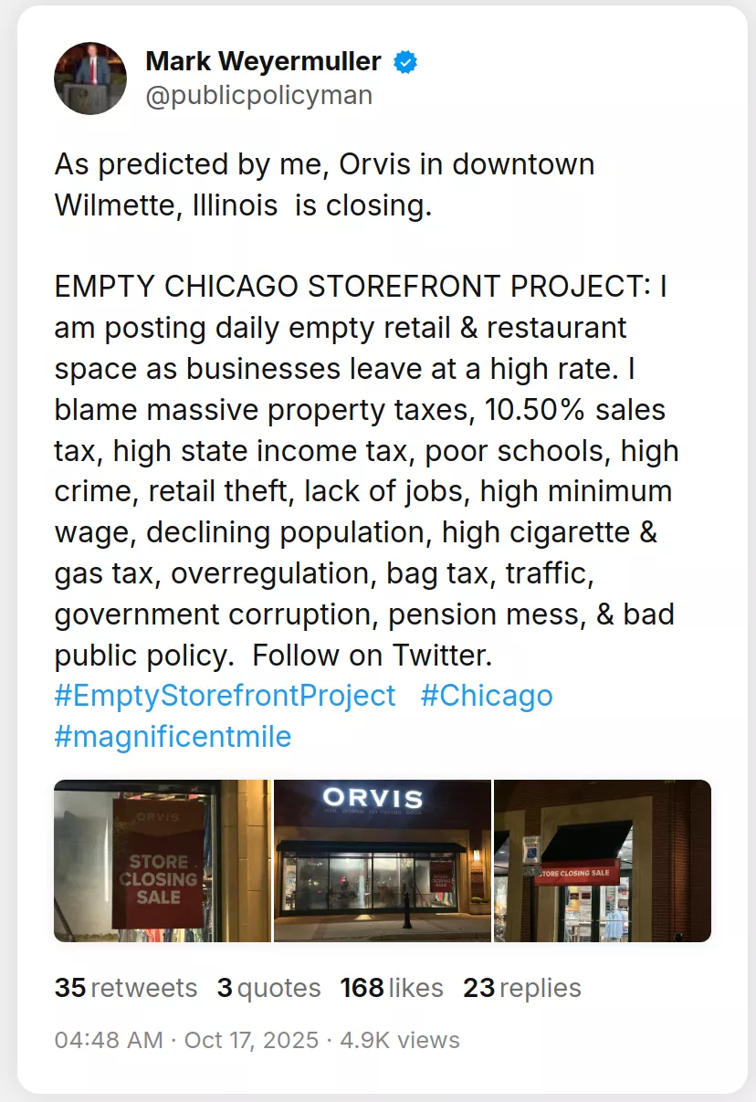View the 3 quotes
The height and width of the screenshot is (1102, 756).
[268, 988]
